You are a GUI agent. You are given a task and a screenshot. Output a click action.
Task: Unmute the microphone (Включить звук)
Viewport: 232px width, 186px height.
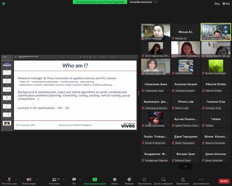pyautogui.click(x=9, y=181)
